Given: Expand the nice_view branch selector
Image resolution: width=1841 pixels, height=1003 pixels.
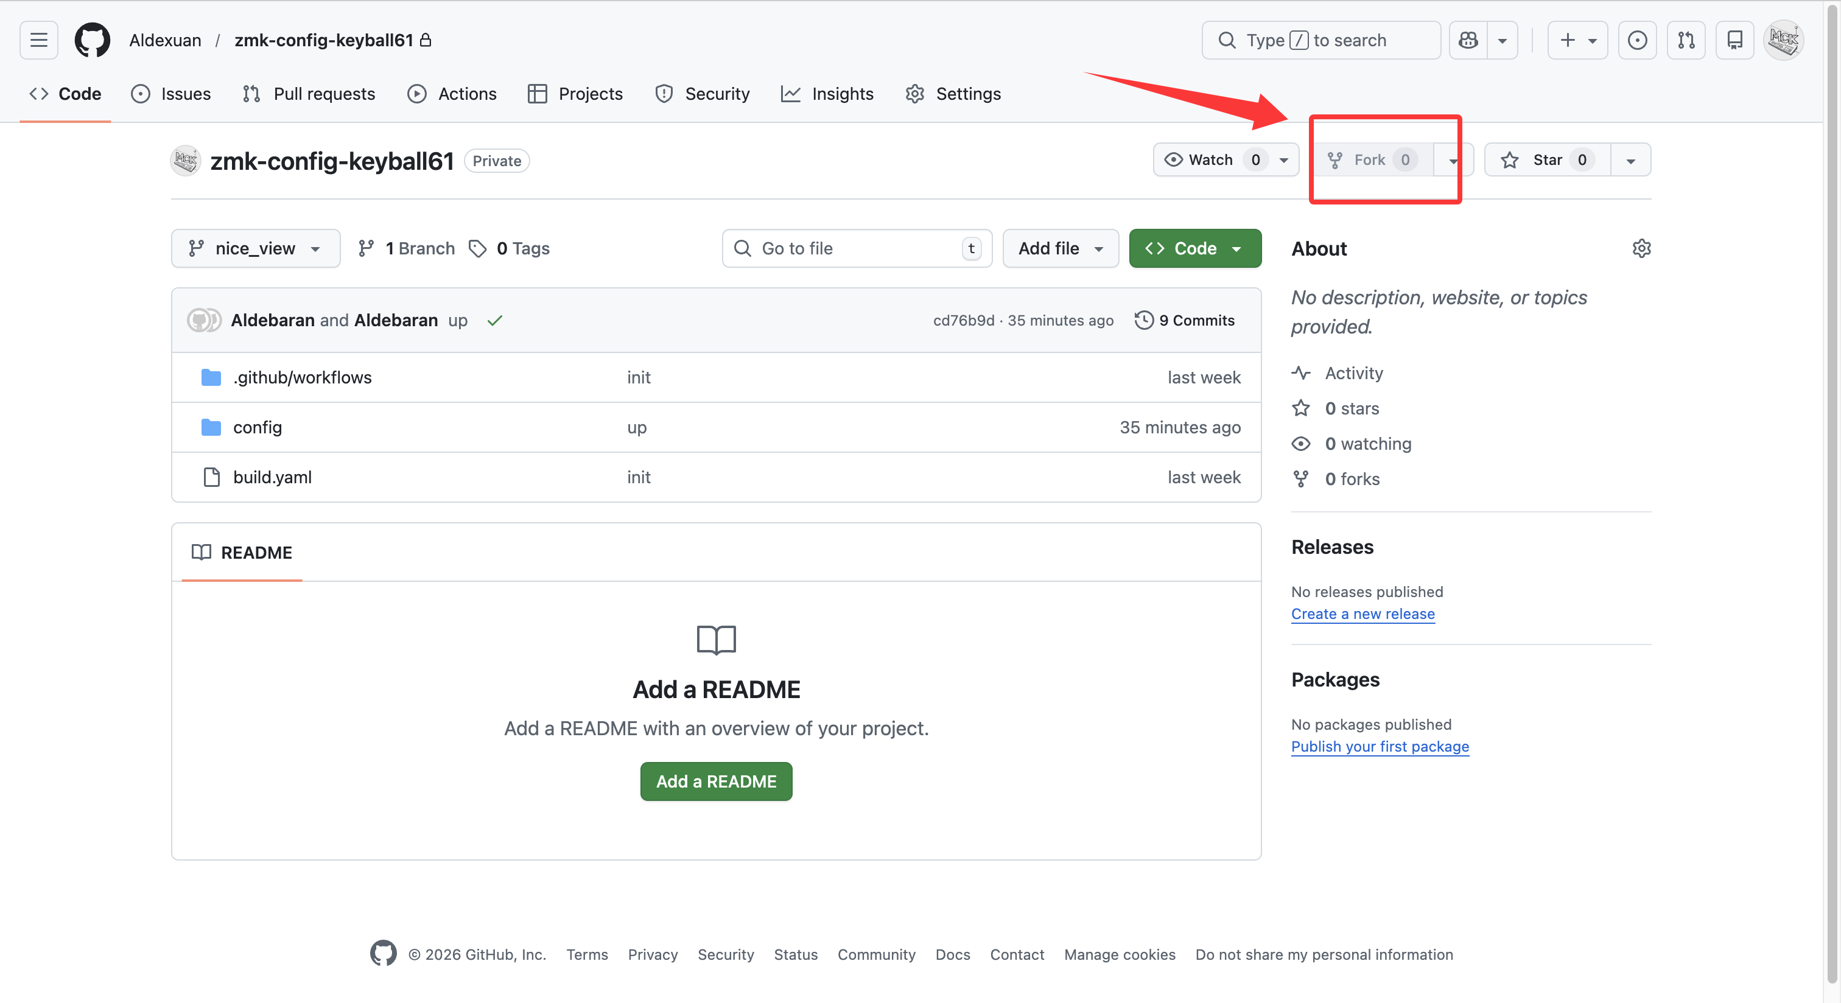Looking at the screenshot, I should pos(255,248).
